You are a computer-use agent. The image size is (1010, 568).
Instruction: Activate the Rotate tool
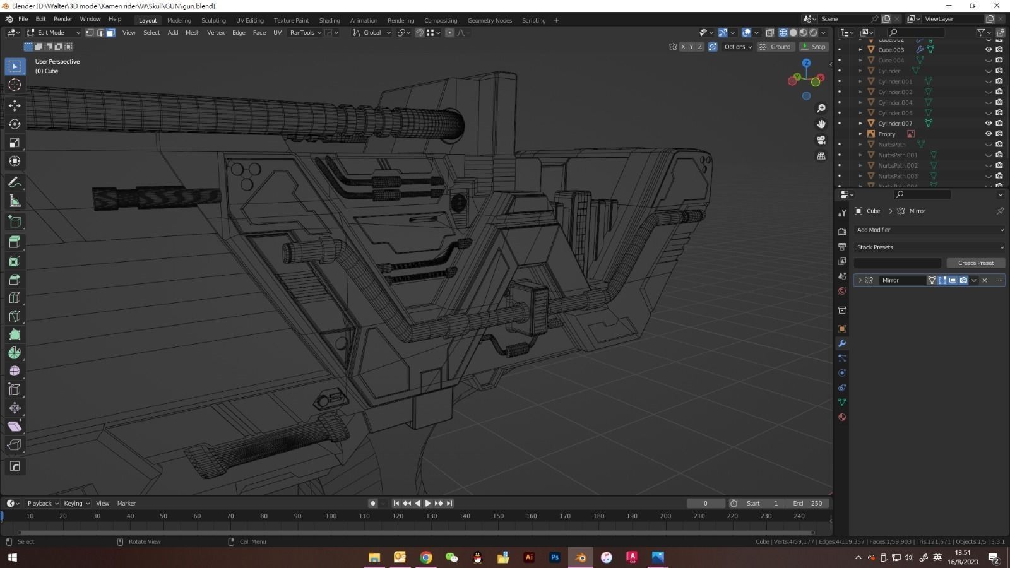15,124
